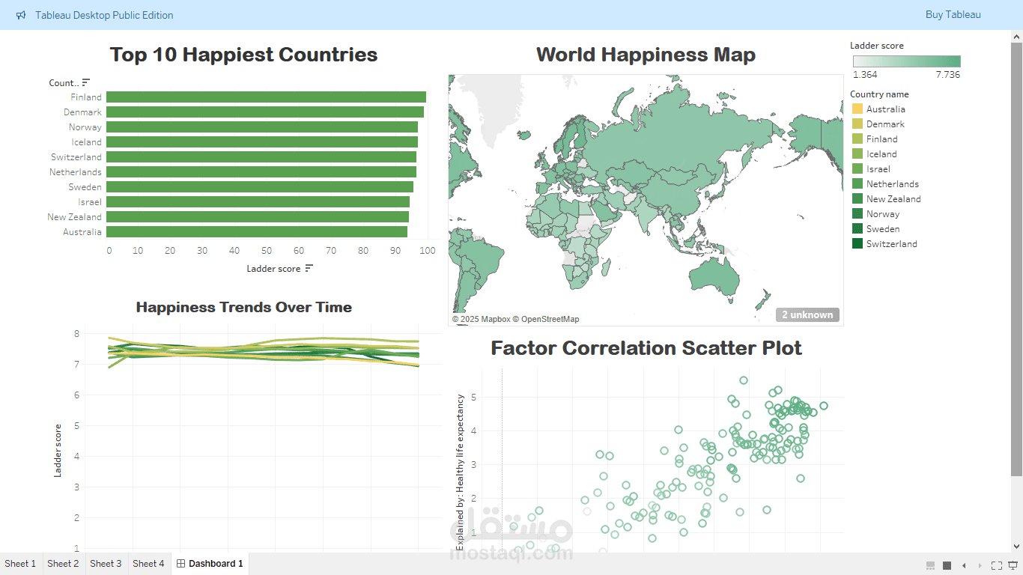Screen dimensions: 1023x575
Task: Click the Country name legend heading
Action: (879, 94)
